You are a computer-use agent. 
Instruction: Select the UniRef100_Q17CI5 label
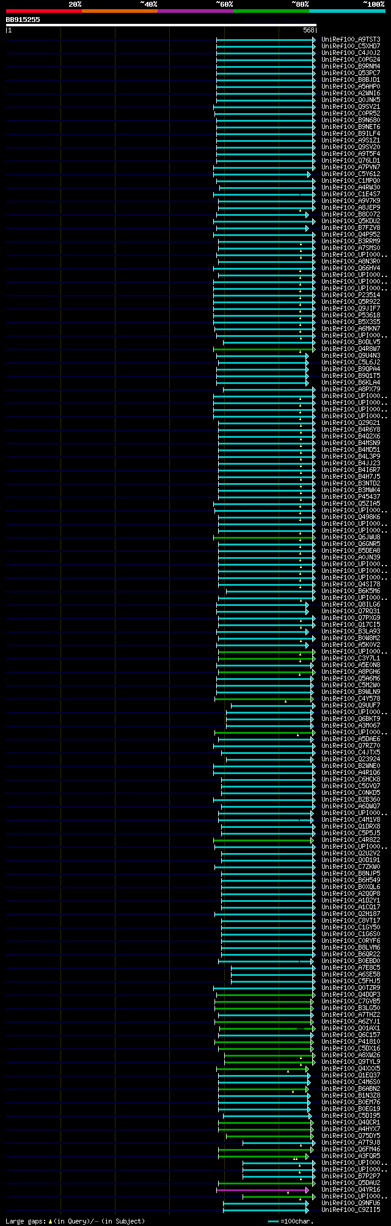click(351, 624)
